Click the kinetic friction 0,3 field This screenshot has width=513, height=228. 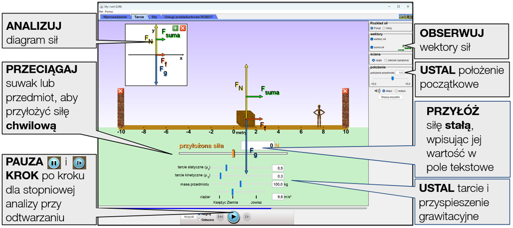coord(278,176)
